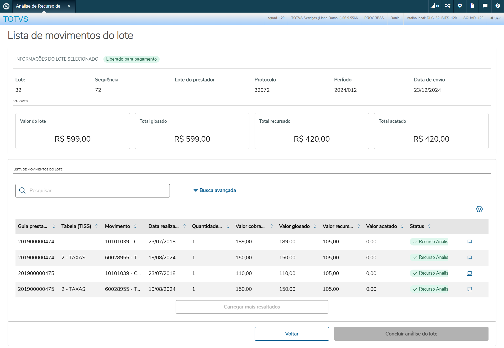
Task: Open the settings gear in top bar
Action: click(460, 6)
